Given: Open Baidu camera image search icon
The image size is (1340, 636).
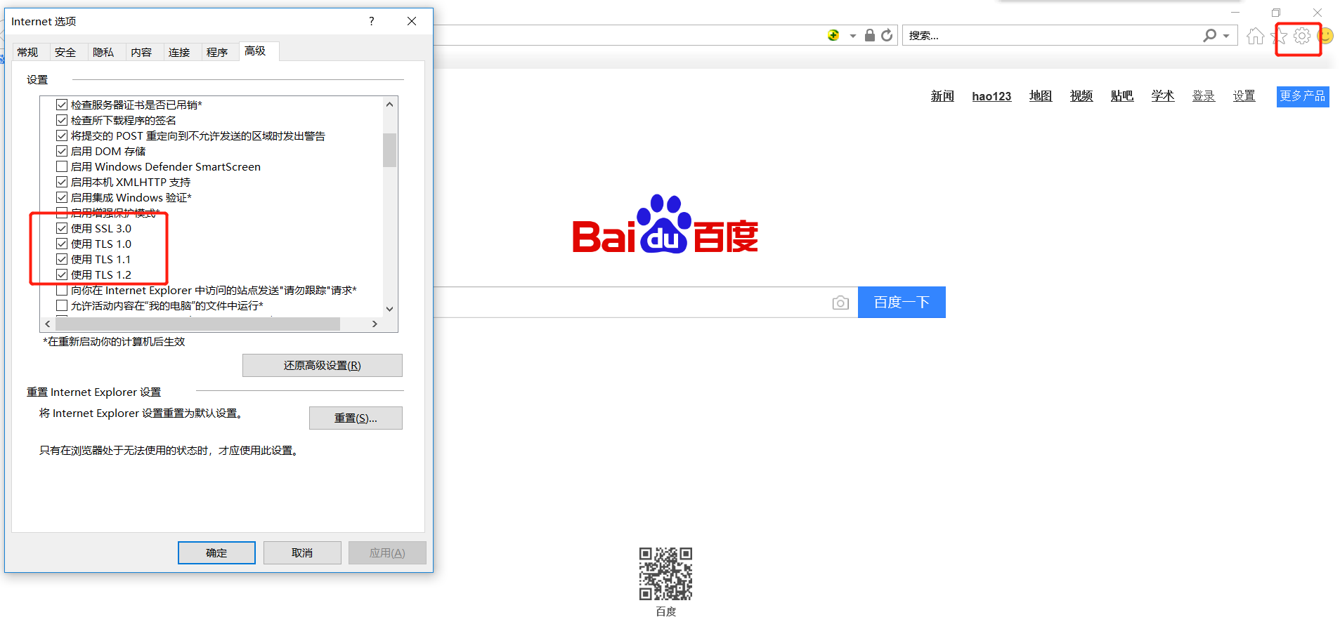Looking at the screenshot, I should (x=840, y=303).
